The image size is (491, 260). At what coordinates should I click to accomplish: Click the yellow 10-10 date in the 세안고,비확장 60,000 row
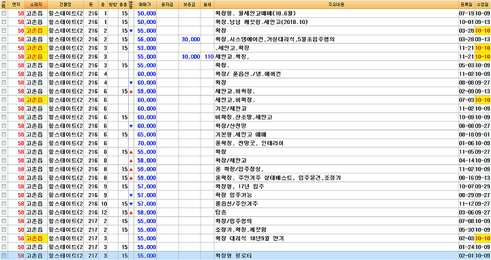click(x=483, y=100)
